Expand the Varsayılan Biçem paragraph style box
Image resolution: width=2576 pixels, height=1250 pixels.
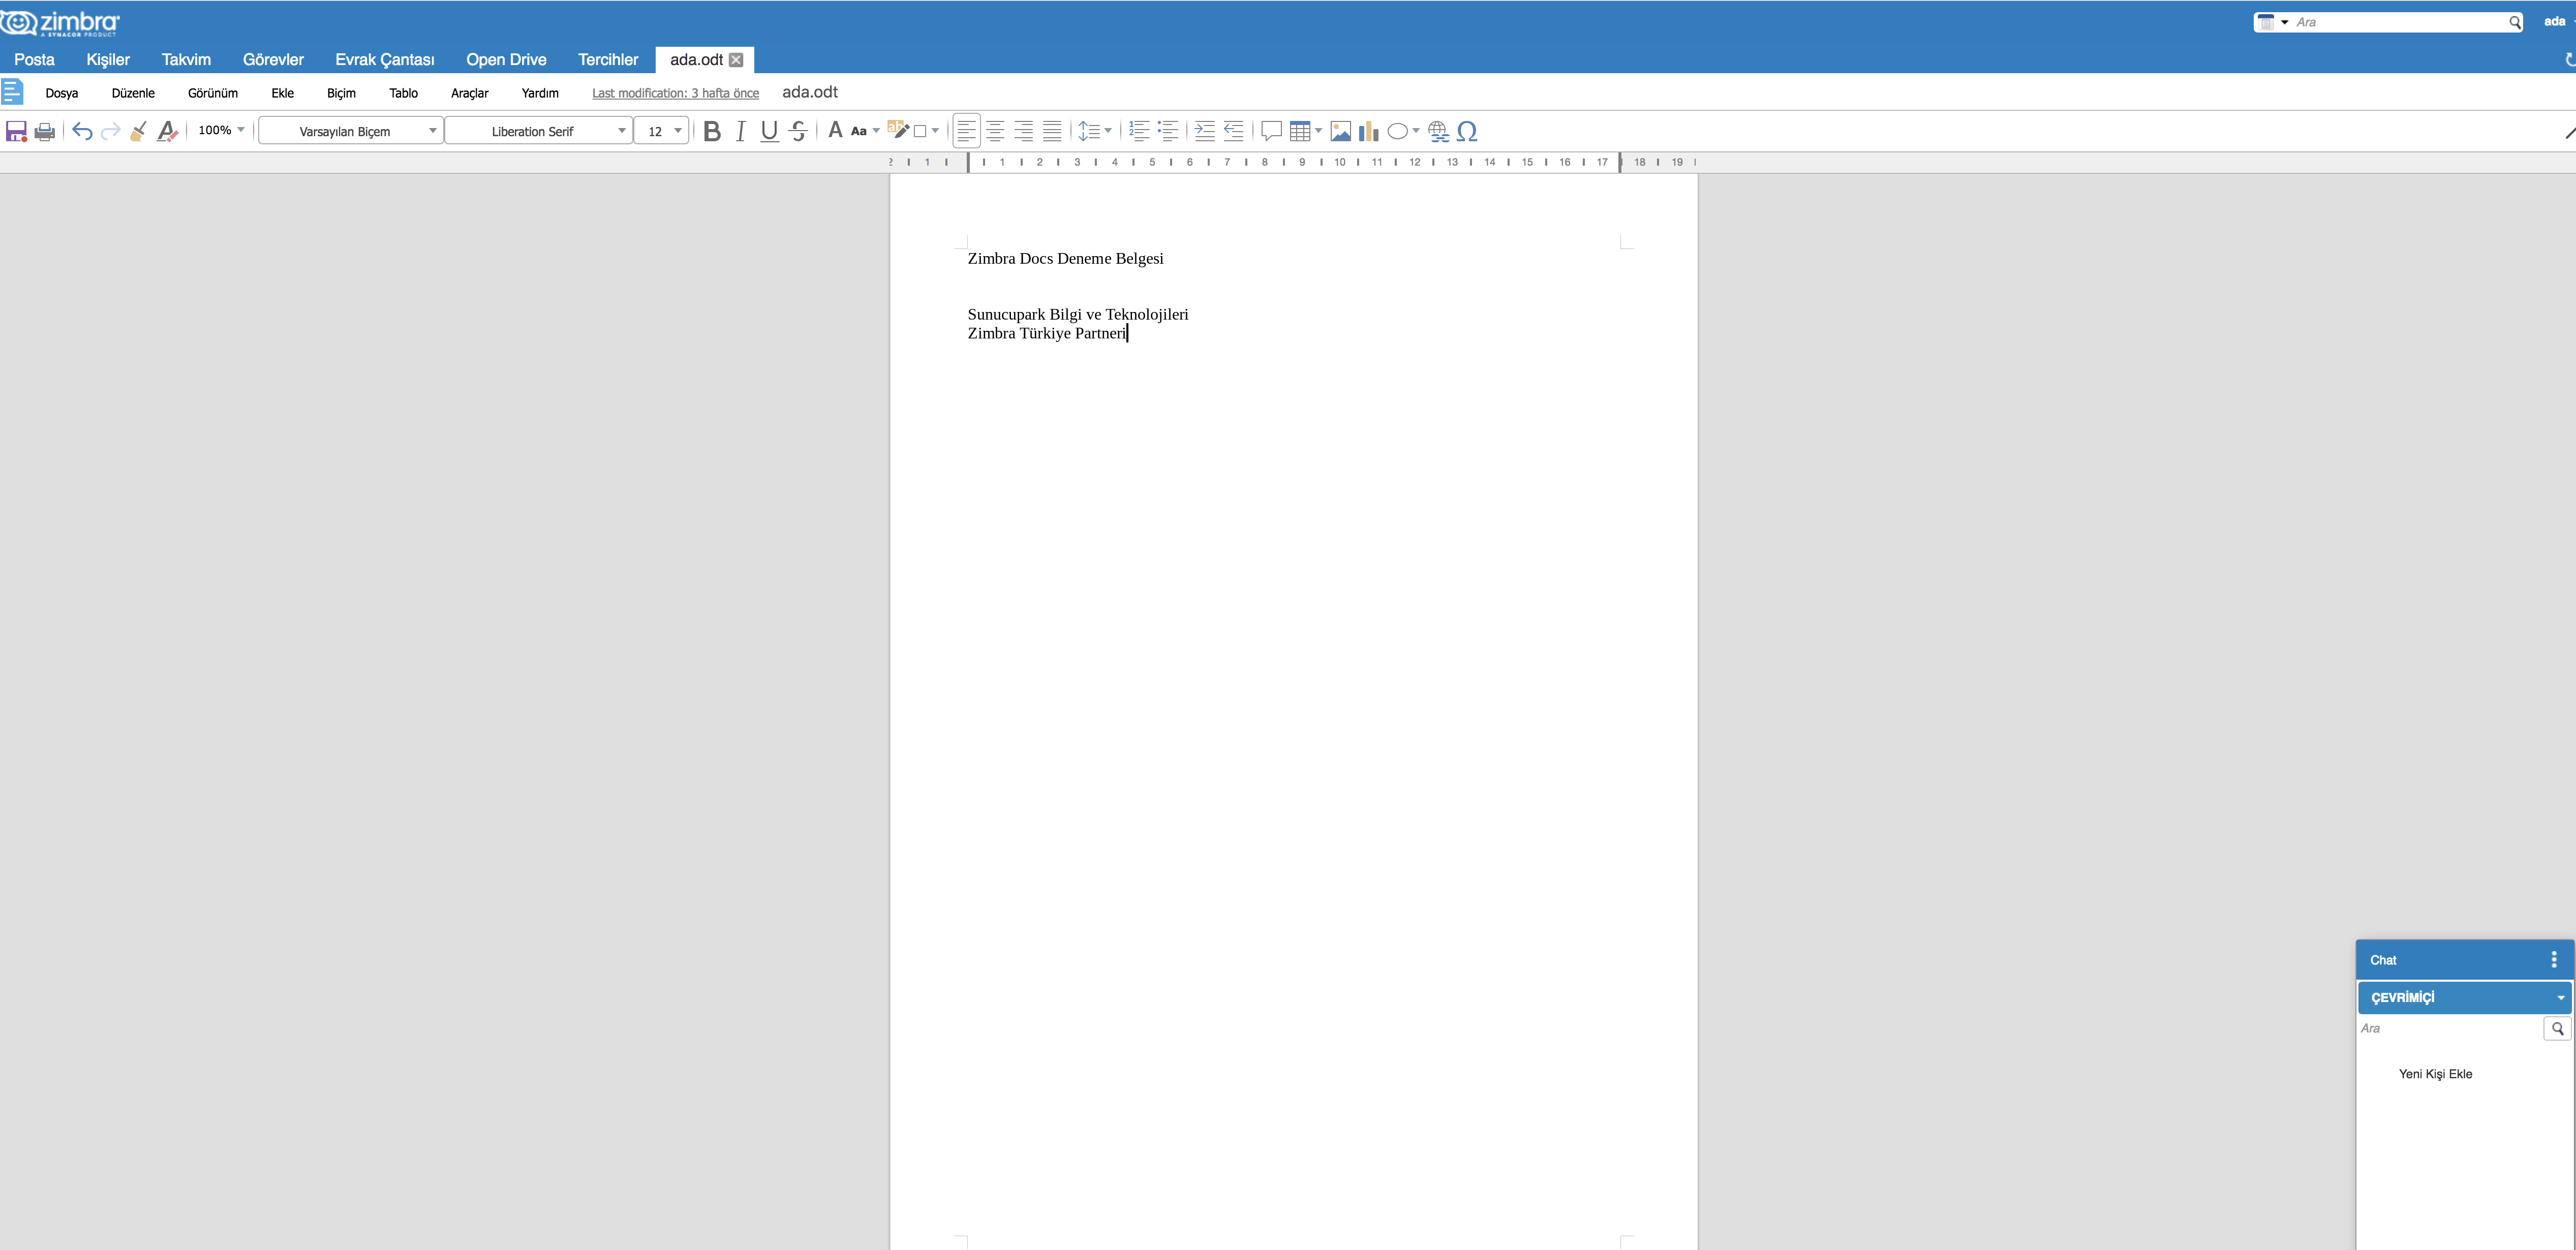432,131
